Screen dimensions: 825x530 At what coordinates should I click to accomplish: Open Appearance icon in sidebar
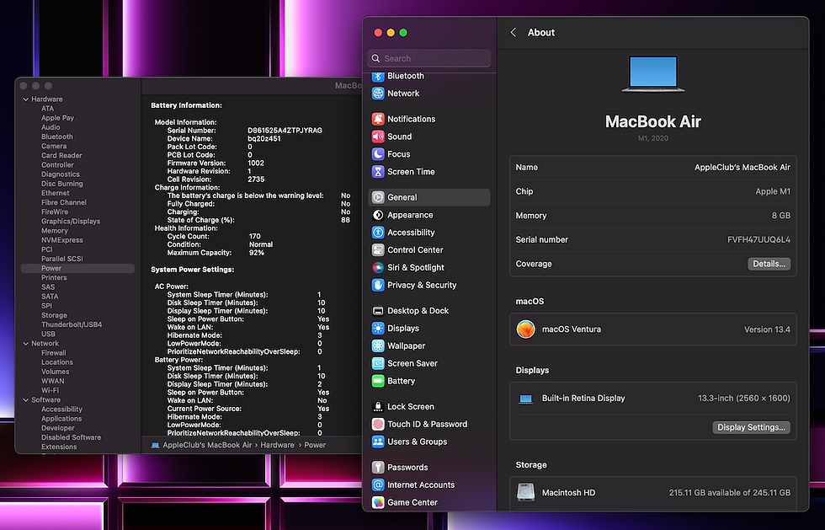[378, 215]
